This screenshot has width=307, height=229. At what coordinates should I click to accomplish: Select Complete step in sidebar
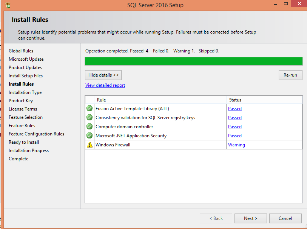click(19, 159)
